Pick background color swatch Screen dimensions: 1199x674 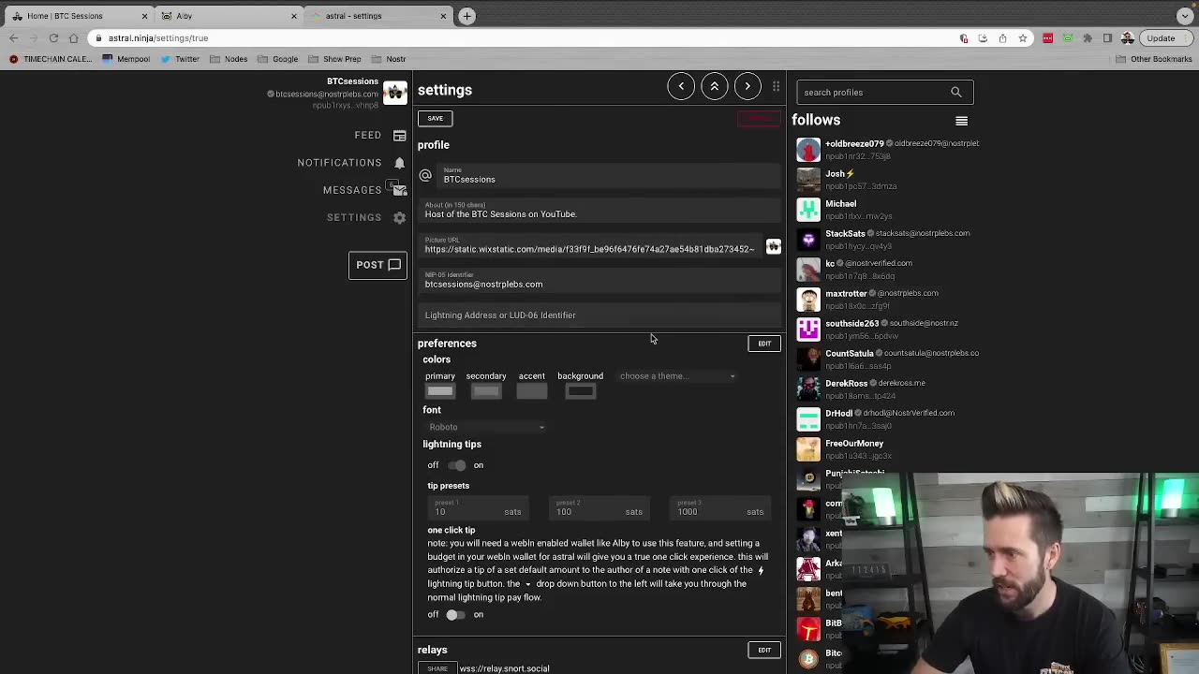point(580,391)
